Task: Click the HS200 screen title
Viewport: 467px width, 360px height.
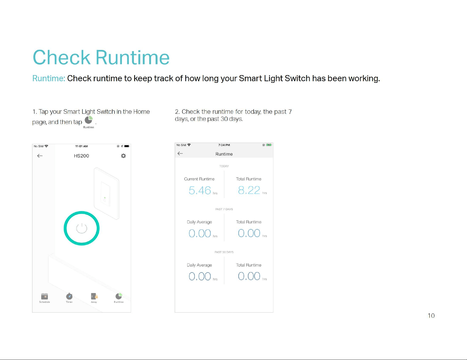Action: pos(81,156)
